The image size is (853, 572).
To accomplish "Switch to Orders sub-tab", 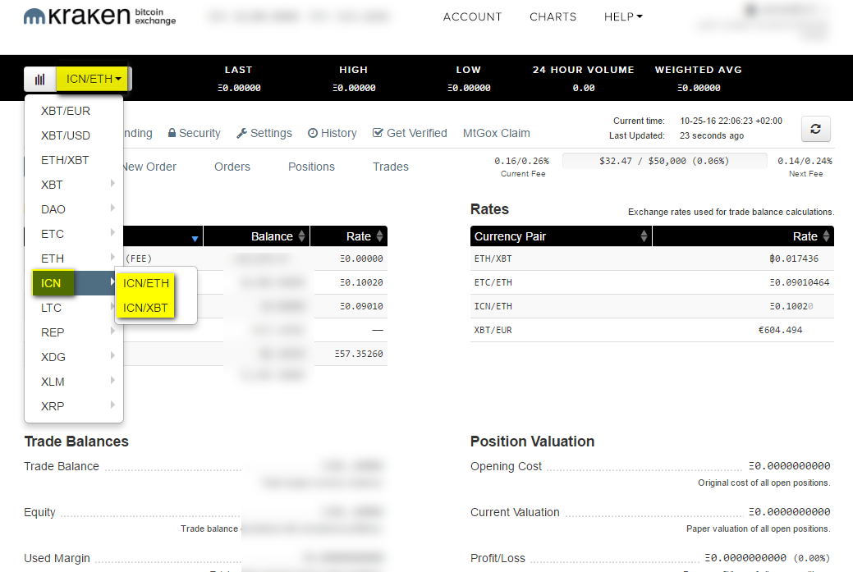I will [232, 167].
